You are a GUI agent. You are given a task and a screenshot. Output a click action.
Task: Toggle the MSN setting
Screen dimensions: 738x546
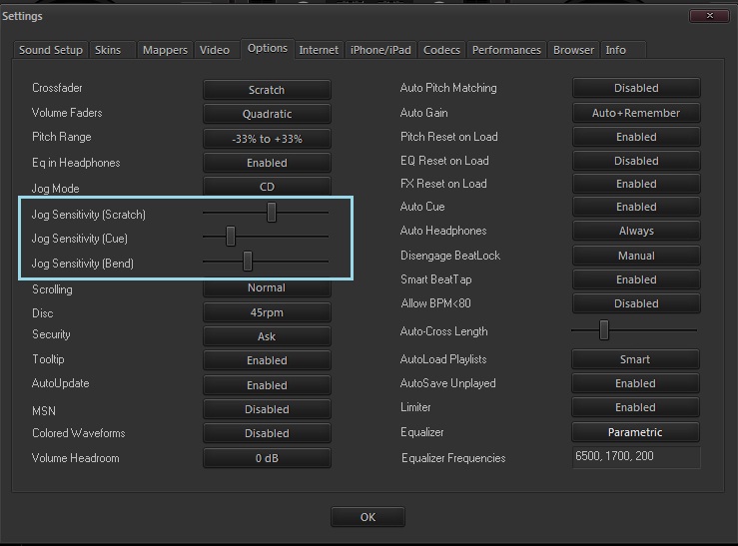(x=267, y=409)
